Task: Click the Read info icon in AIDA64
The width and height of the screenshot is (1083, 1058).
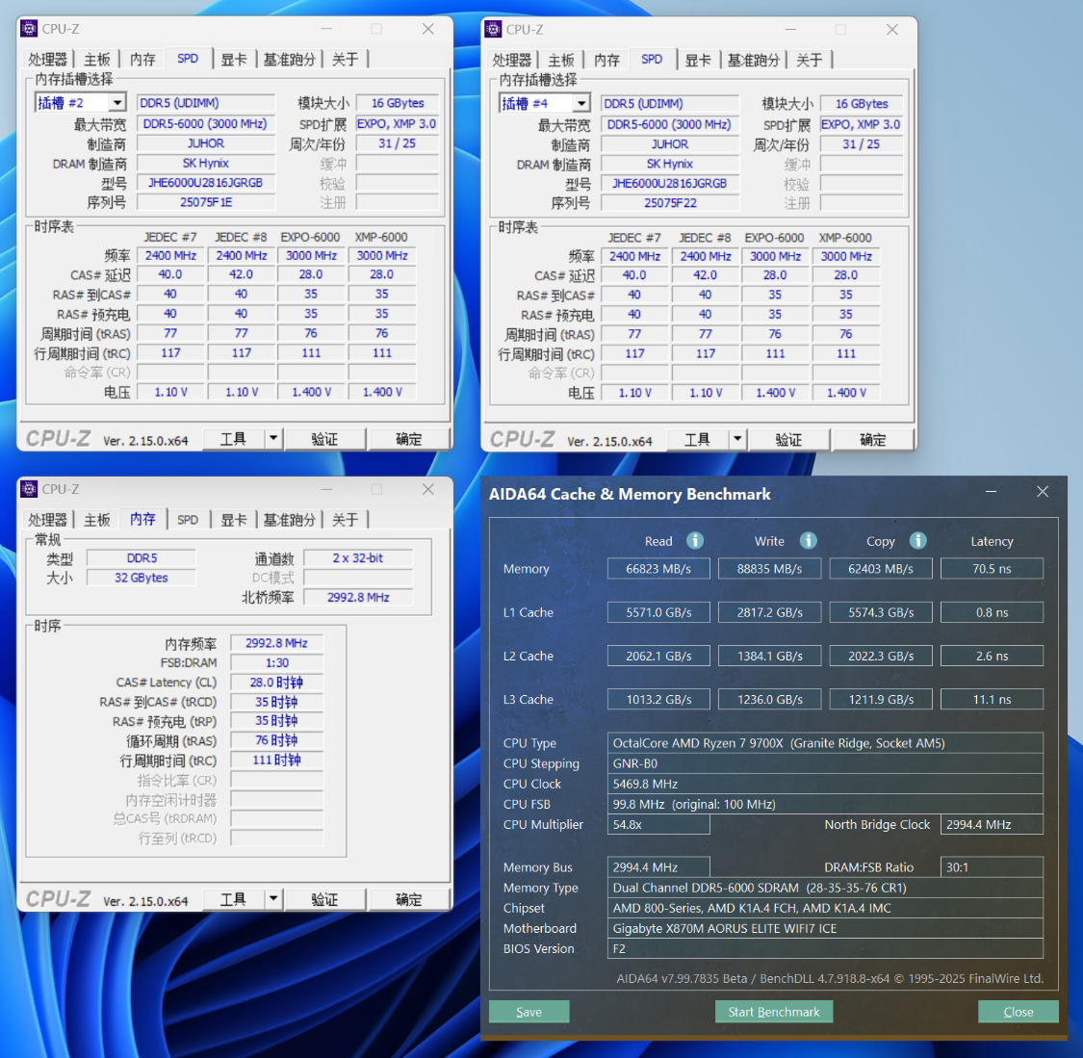Action: click(695, 541)
